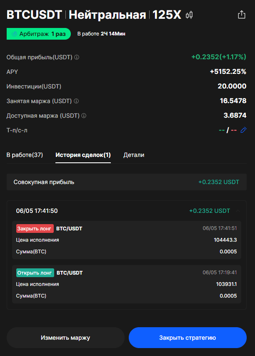Click Совокупная прибыль +0.2352 USDT value
Screen dimensions: 255x356
219,182
